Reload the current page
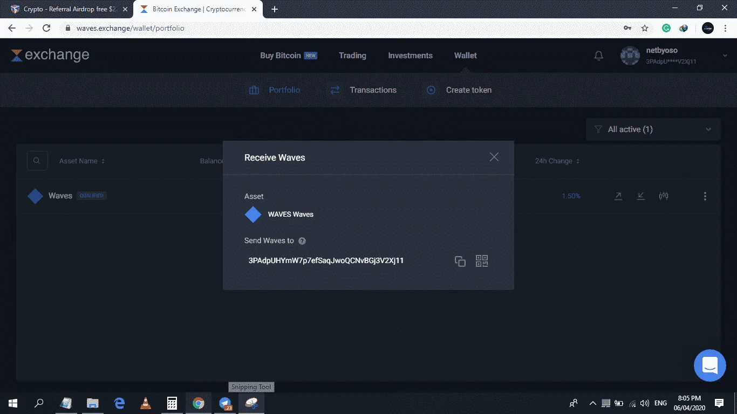 tap(46, 28)
